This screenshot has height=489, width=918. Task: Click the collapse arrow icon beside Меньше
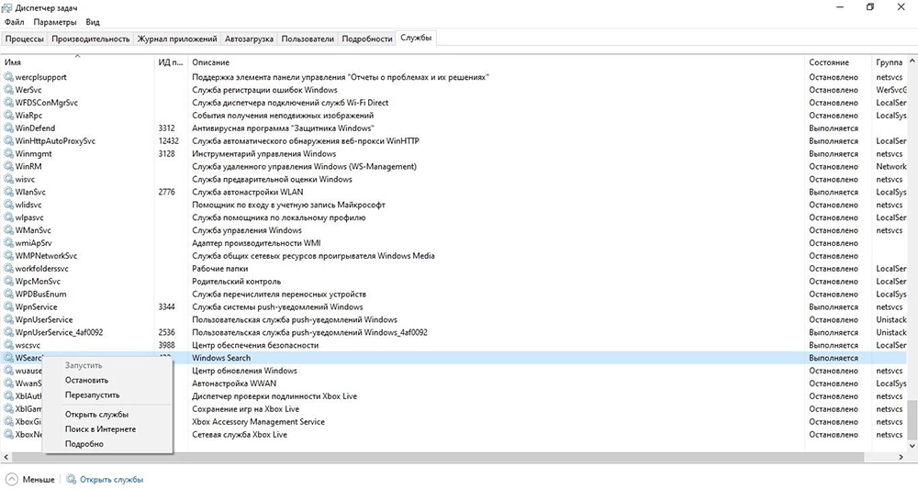12,479
